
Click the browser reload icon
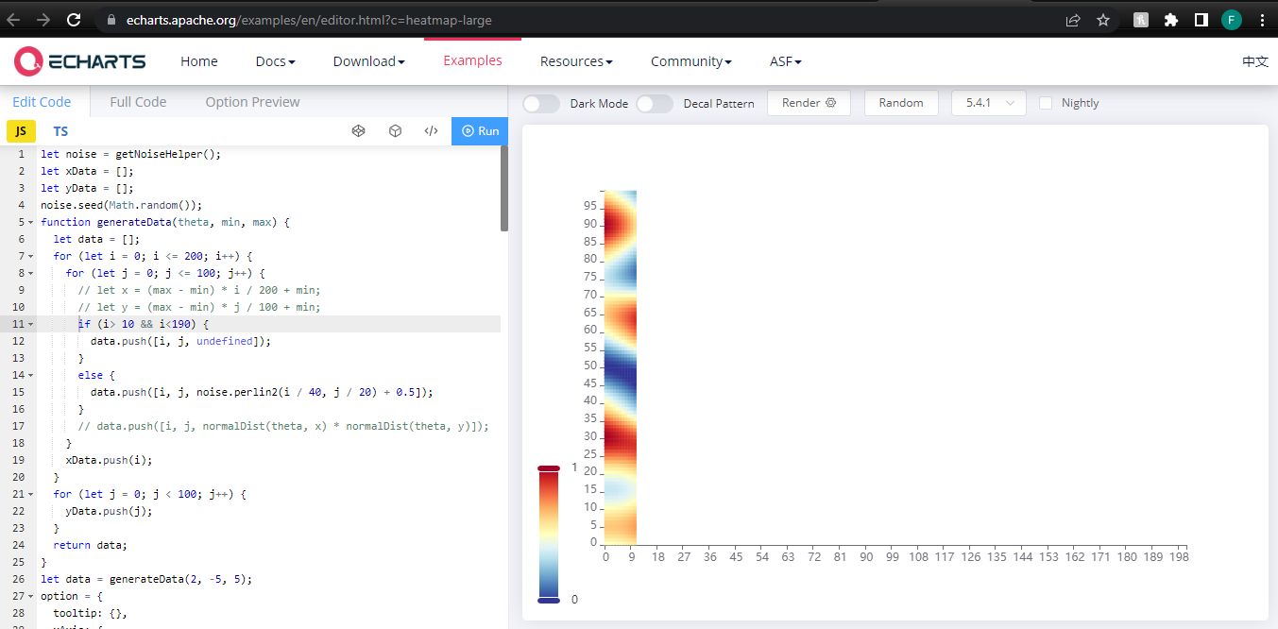pos(74,18)
